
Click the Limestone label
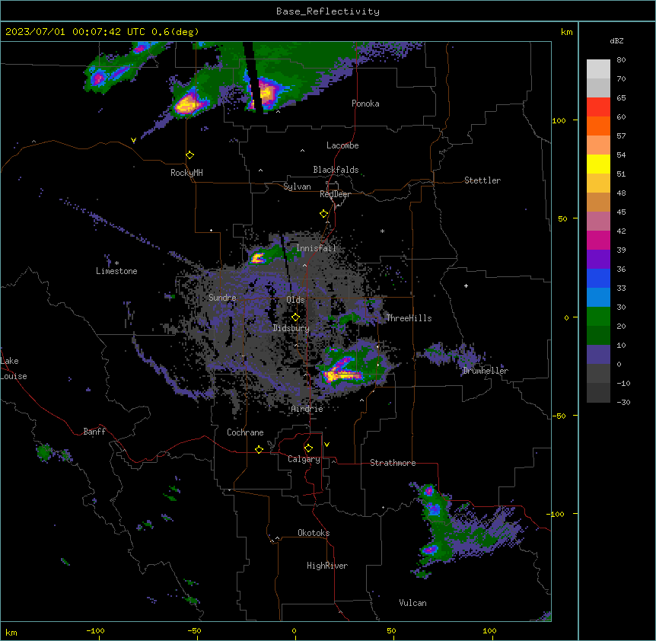tap(116, 271)
